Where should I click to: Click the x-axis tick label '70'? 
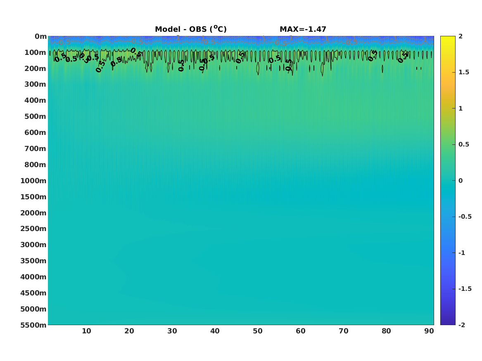tap(344, 331)
